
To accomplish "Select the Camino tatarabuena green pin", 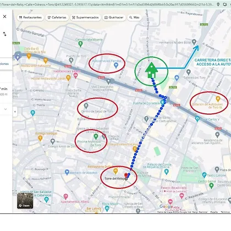I will 80,44.
